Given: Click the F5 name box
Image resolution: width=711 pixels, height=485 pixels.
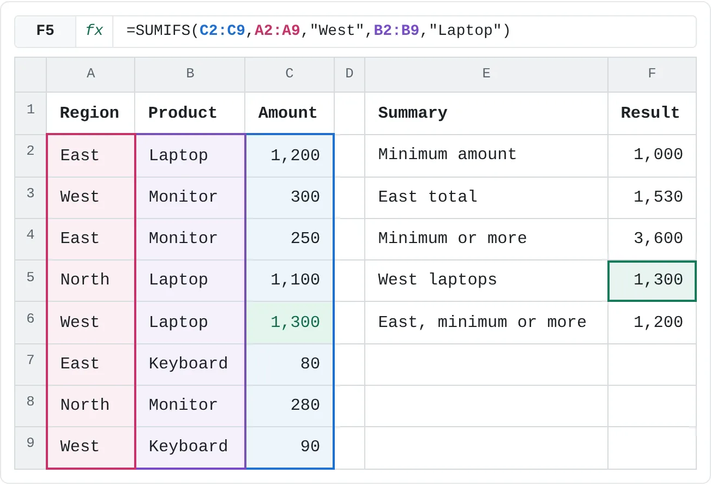Looking at the screenshot, I should click(45, 31).
